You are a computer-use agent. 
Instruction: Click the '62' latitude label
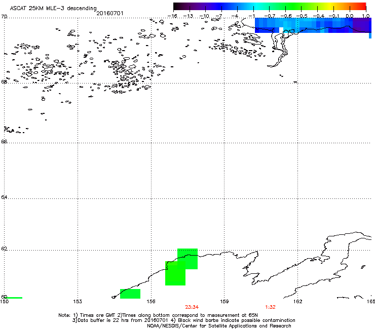[x=4, y=249]
